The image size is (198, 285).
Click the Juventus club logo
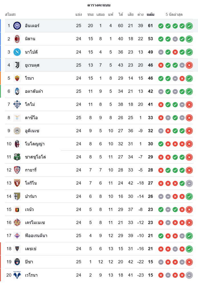17,65
